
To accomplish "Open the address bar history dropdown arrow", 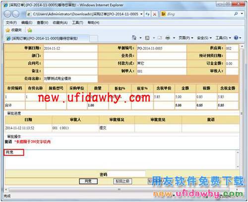I will click(141, 14).
